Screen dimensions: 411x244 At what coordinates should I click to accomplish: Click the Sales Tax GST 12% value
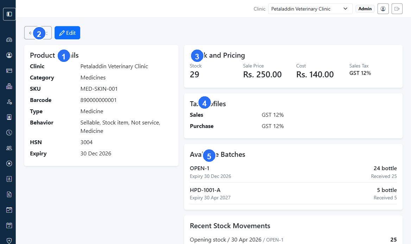click(360, 73)
